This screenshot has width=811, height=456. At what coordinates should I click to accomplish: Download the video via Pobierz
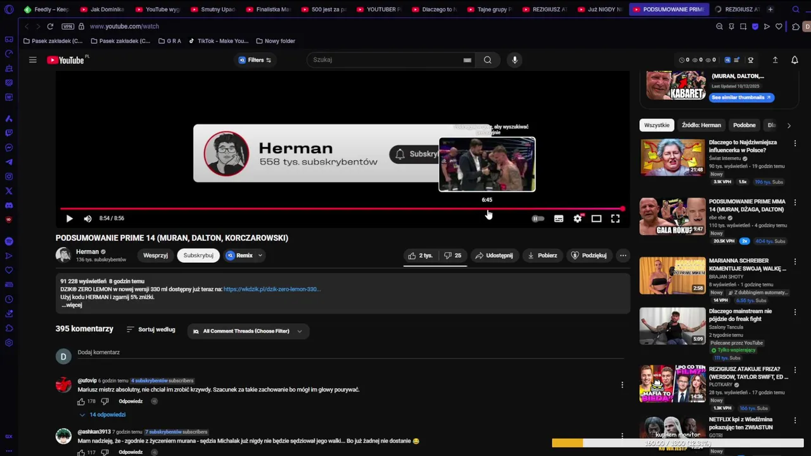pos(542,255)
